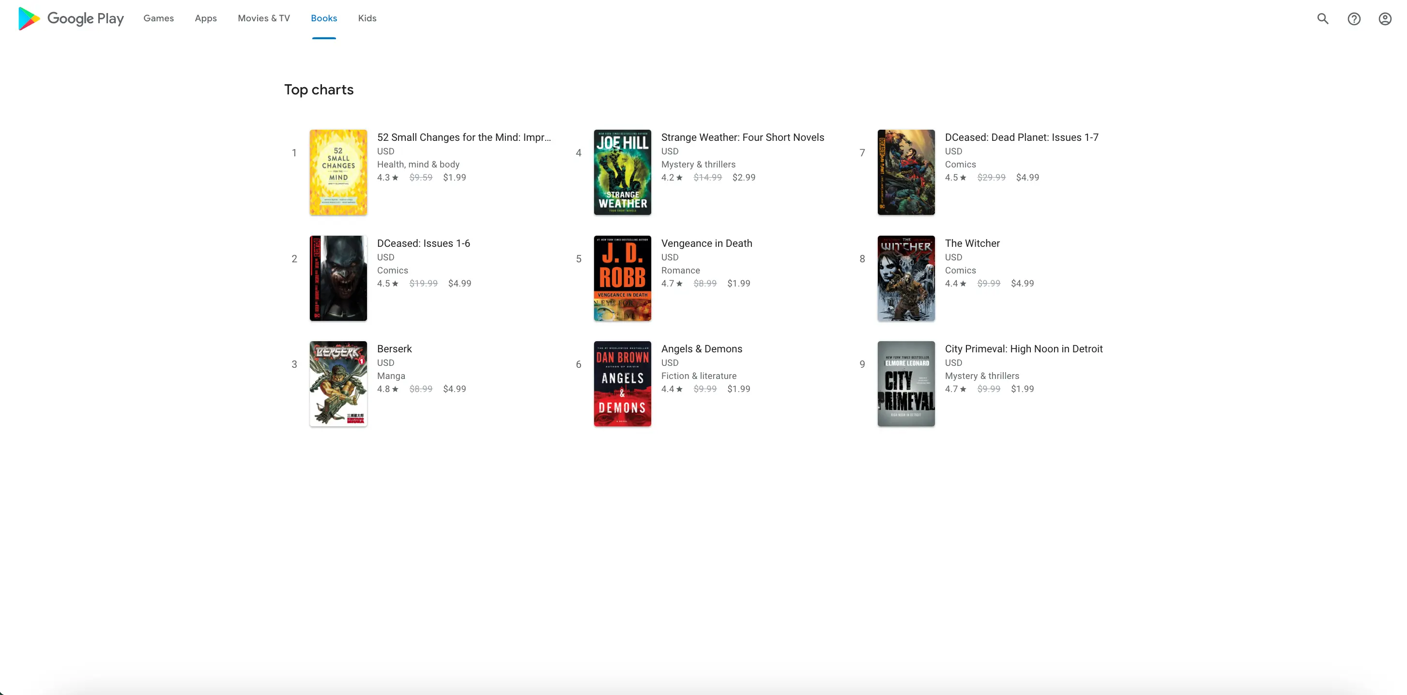Click the $14.99 struck-through price
Screen dimensions: 1407x695
point(707,178)
